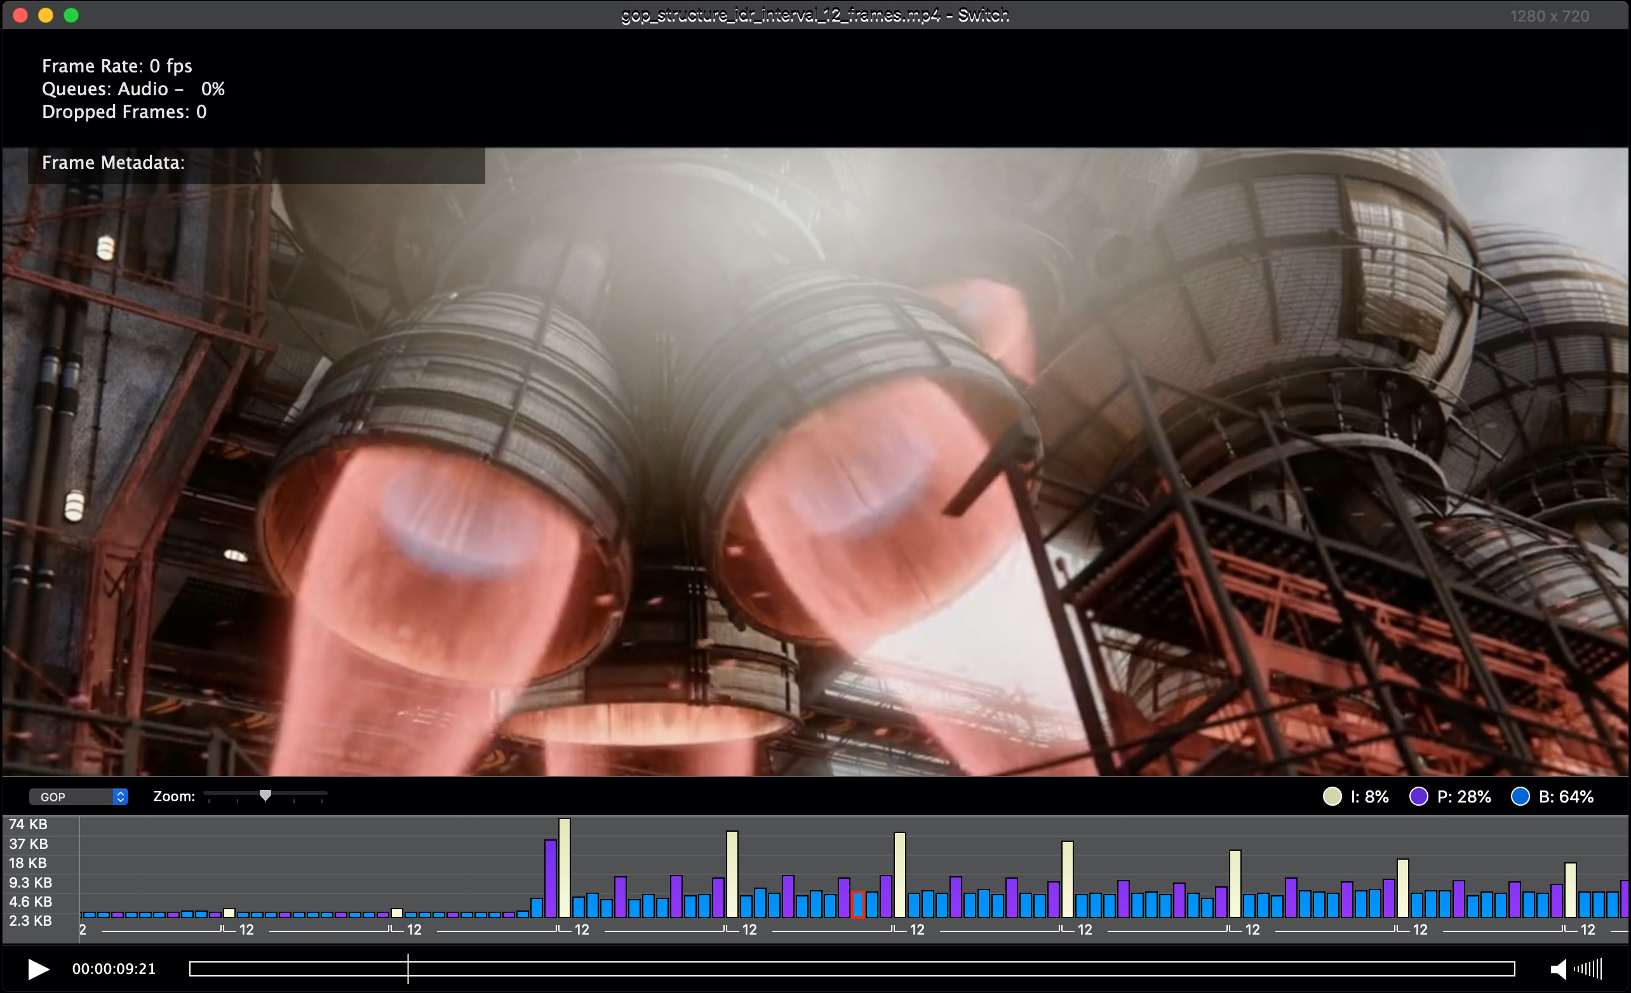Viewport: 1631px width, 993px height.
Task: Click the Play button
Action: coord(38,969)
